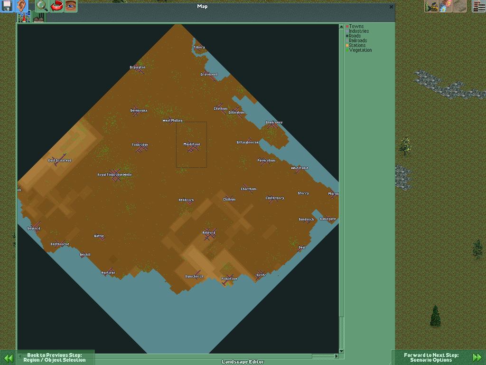Screen dimensions: 486x365
Task: Click the Sevenoaks town label
Action: (x=139, y=110)
